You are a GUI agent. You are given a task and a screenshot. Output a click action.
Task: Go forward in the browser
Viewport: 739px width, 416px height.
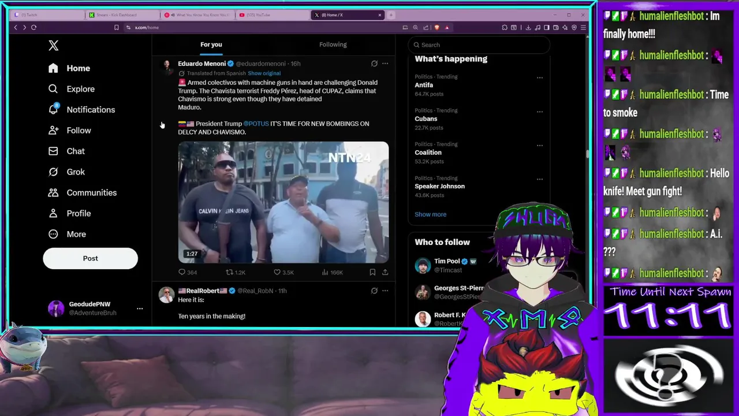tap(24, 27)
